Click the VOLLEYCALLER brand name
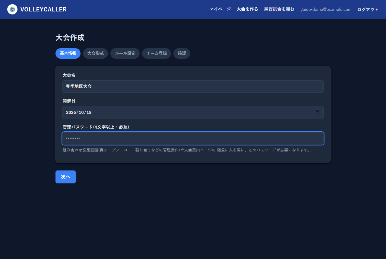Viewport: 386px width, 259px height. coord(43,9)
